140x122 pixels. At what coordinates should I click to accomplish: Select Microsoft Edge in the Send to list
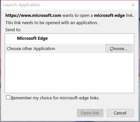point(69,38)
